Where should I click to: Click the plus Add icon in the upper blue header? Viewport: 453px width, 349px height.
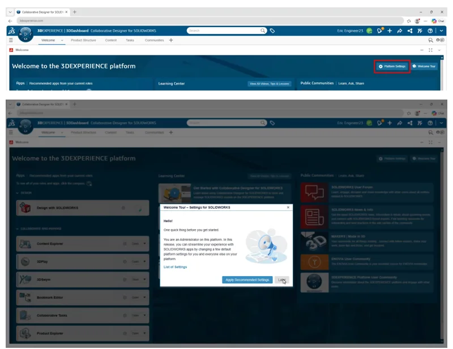click(390, 31)
